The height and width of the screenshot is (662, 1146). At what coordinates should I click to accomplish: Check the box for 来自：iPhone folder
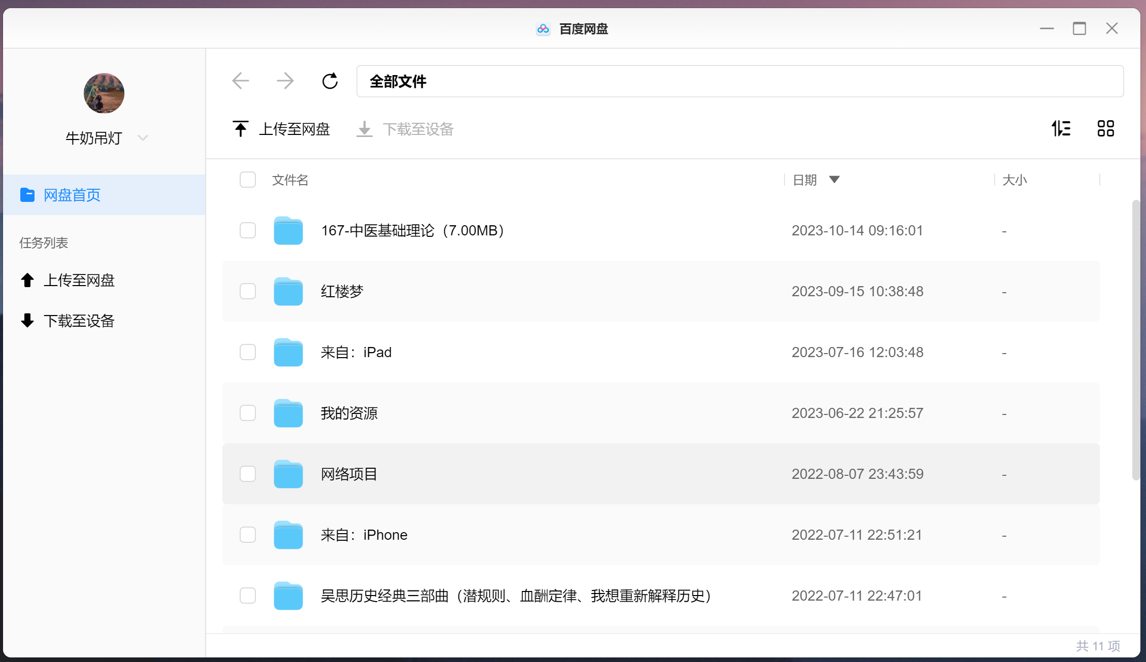point(248,535)
